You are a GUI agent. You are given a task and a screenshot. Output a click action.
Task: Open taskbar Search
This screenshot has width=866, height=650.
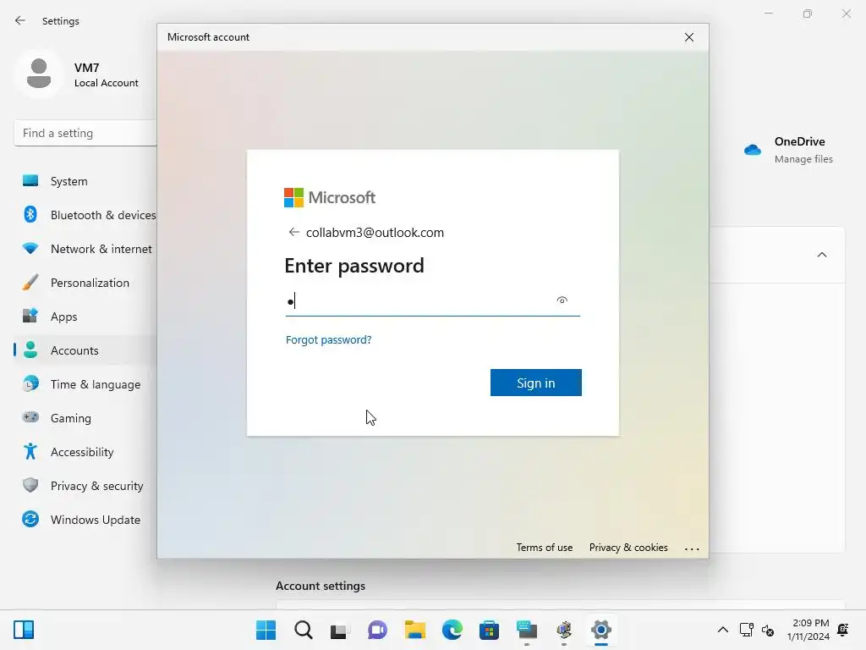pyautogui.click(x=304, y=630)
